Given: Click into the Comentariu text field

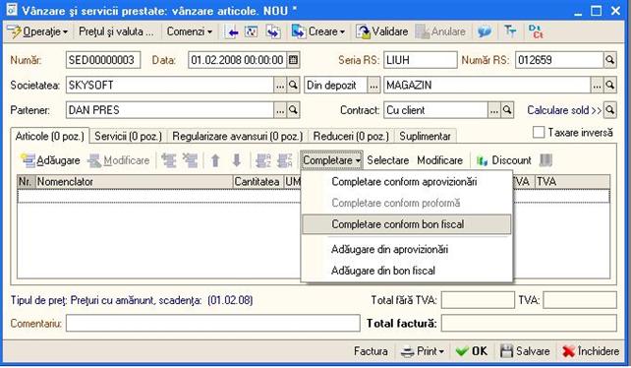Looking at the screenshot, I should point(213,324).
